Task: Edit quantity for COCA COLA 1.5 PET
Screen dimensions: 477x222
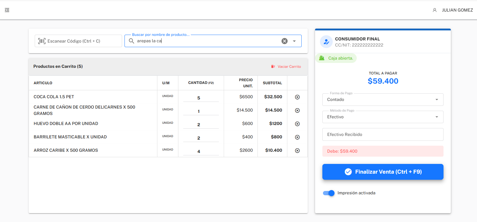Action: coord(201,98)
